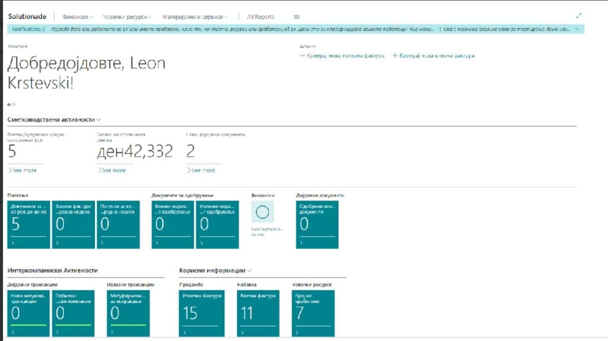Click the large 5 overdue documents value
The height and width of the screenshot is (341, 608).
12,151
